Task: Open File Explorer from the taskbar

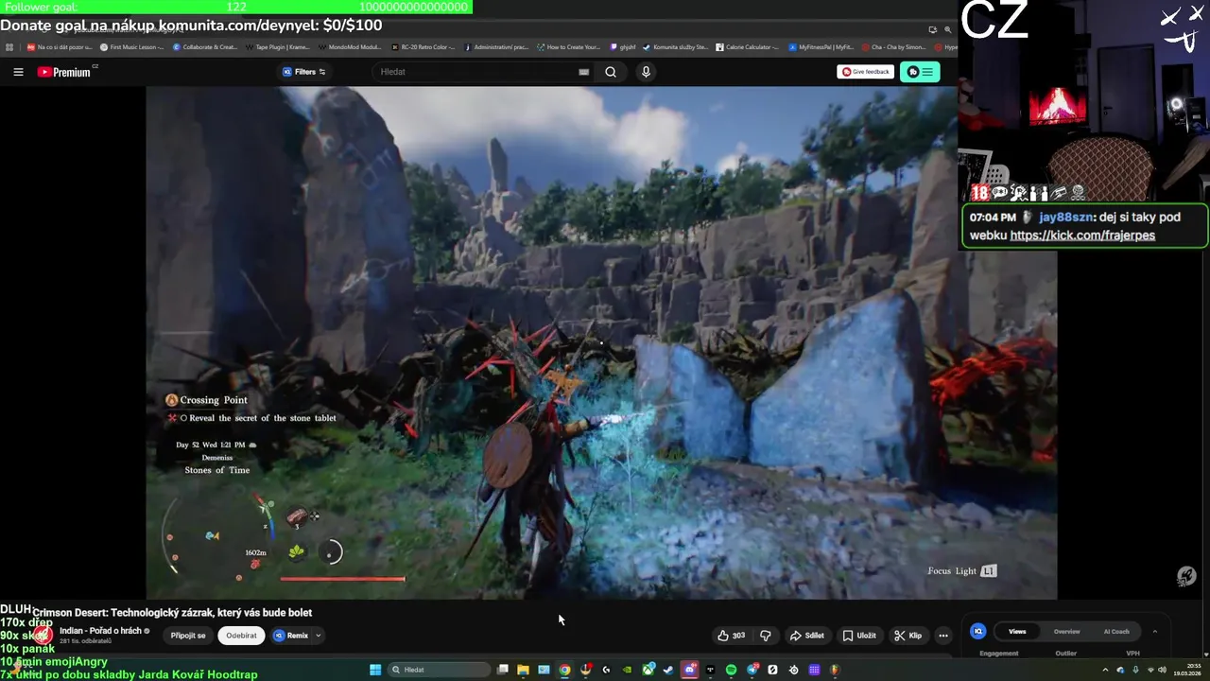Action: (x=523, y=670)
